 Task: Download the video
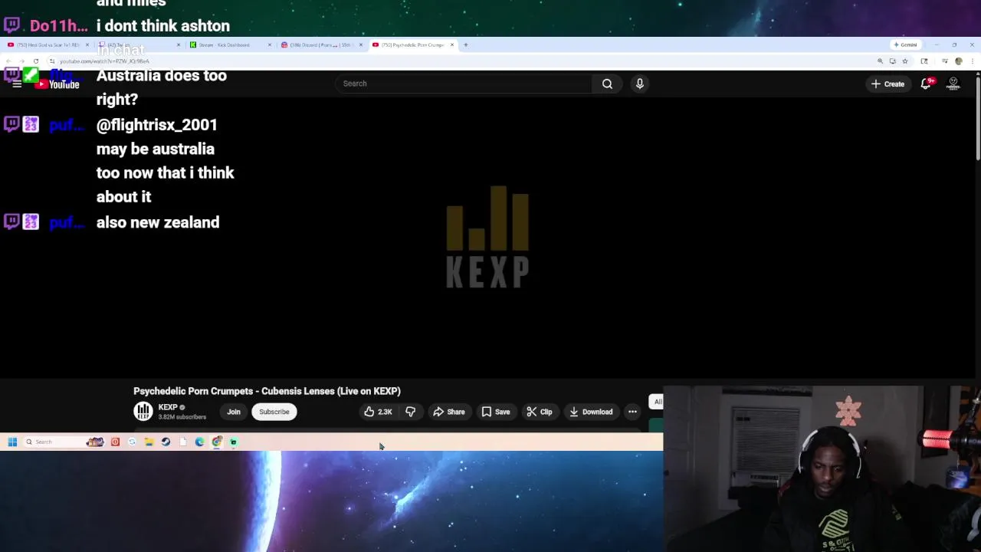pyautogui.click(x=591, y=412)
